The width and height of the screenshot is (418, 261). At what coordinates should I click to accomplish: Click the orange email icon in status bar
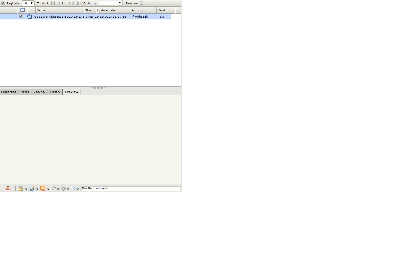coord(43,188)
